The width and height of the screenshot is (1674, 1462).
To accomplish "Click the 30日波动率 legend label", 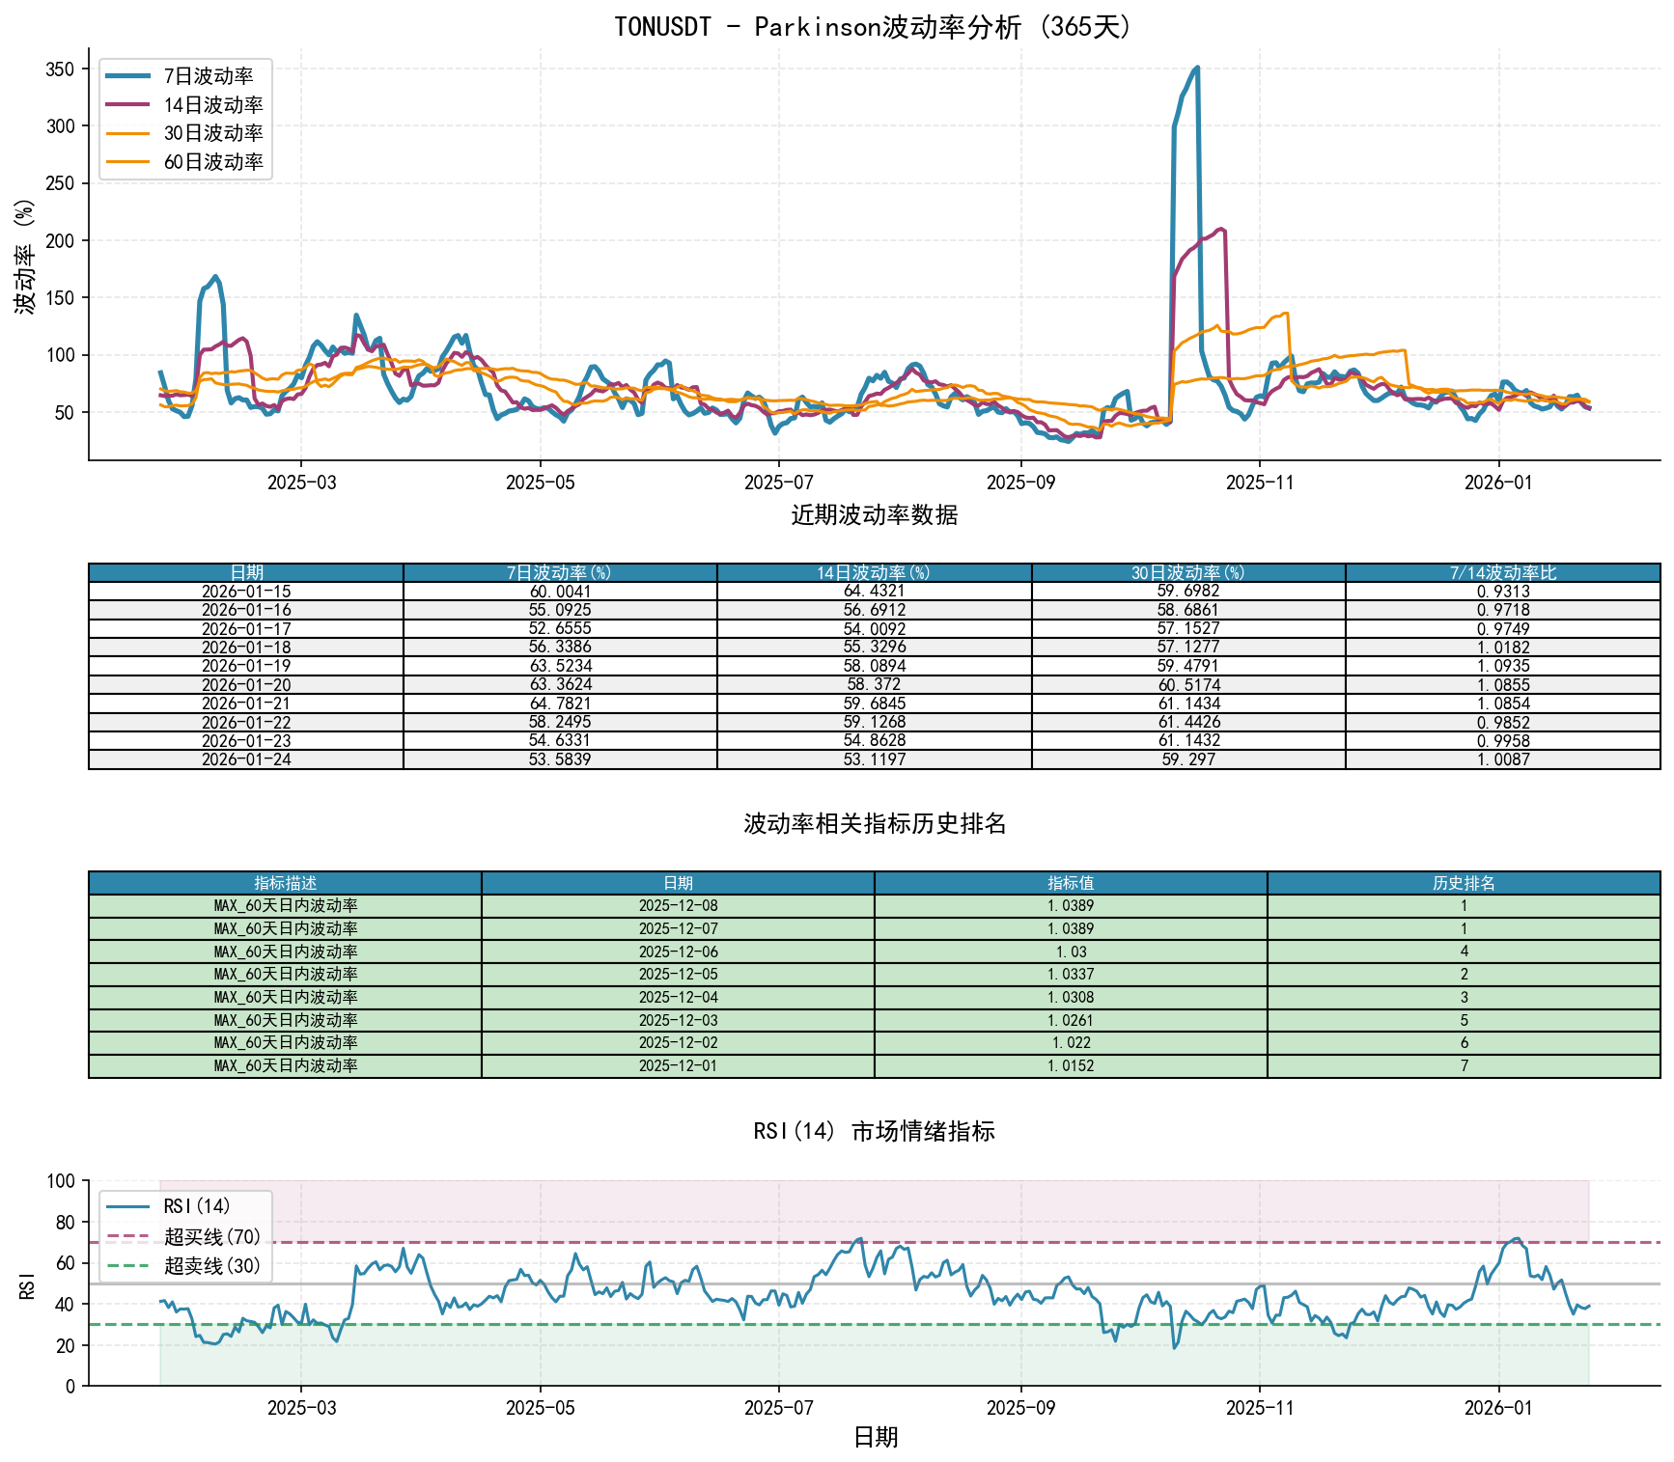I will point(212,133).
